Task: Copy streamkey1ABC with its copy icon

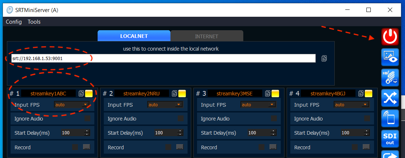Action: click(81, 94)
